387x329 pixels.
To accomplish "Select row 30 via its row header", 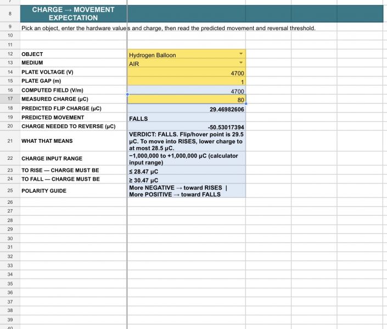I will pos(10,238).
